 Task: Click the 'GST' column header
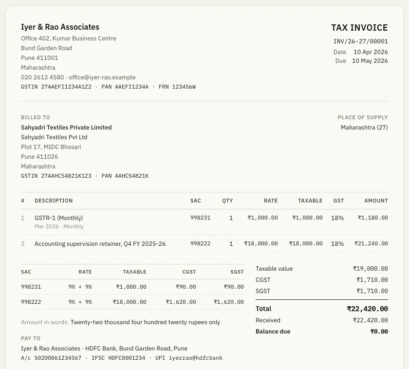click(338, 201)
